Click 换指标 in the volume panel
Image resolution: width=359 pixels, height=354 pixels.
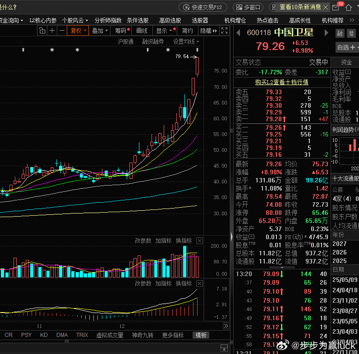tap(184, 241)
